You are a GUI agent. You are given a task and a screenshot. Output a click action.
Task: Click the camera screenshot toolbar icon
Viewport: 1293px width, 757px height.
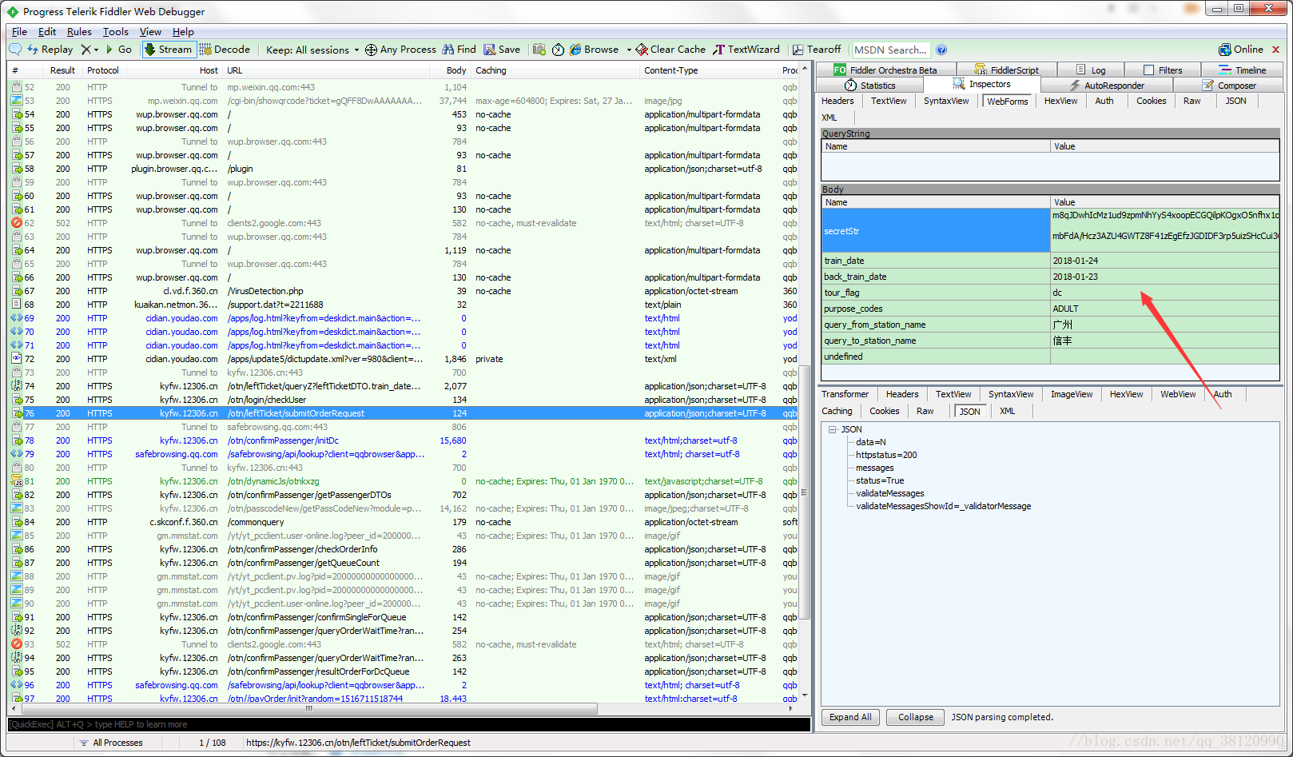click(x=539, y=50)
